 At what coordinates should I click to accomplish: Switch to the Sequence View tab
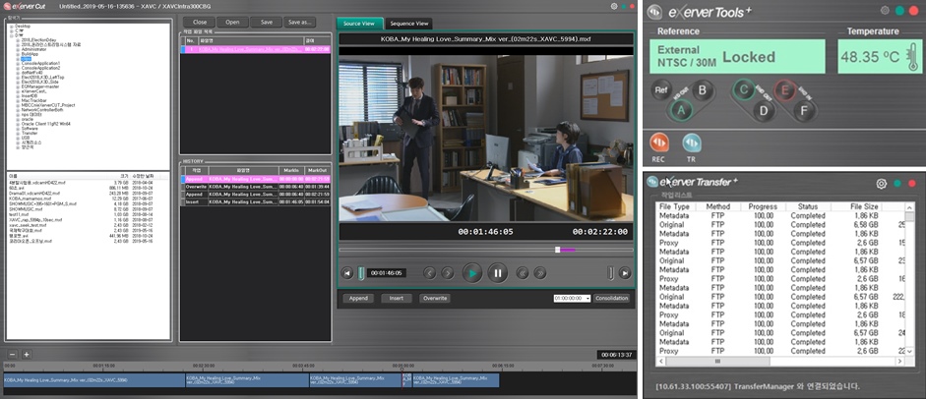pos(409,24)
